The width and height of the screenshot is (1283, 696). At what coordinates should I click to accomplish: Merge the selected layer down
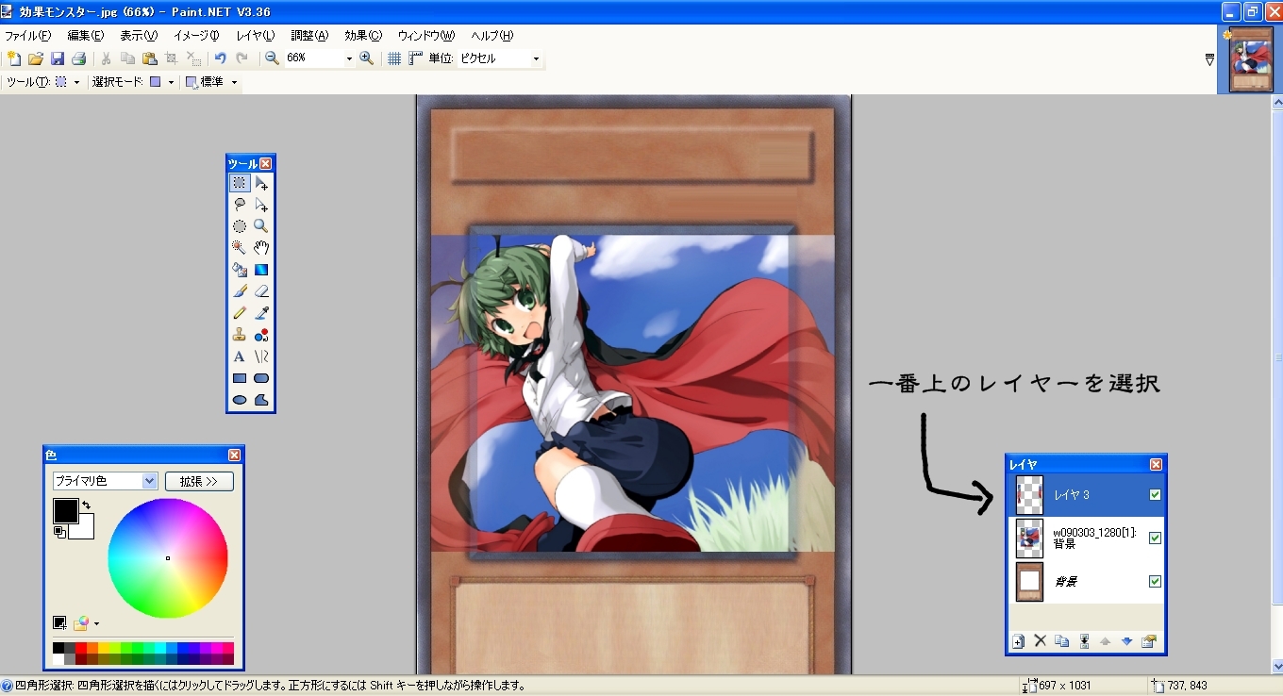click(x=1084, y=641)
